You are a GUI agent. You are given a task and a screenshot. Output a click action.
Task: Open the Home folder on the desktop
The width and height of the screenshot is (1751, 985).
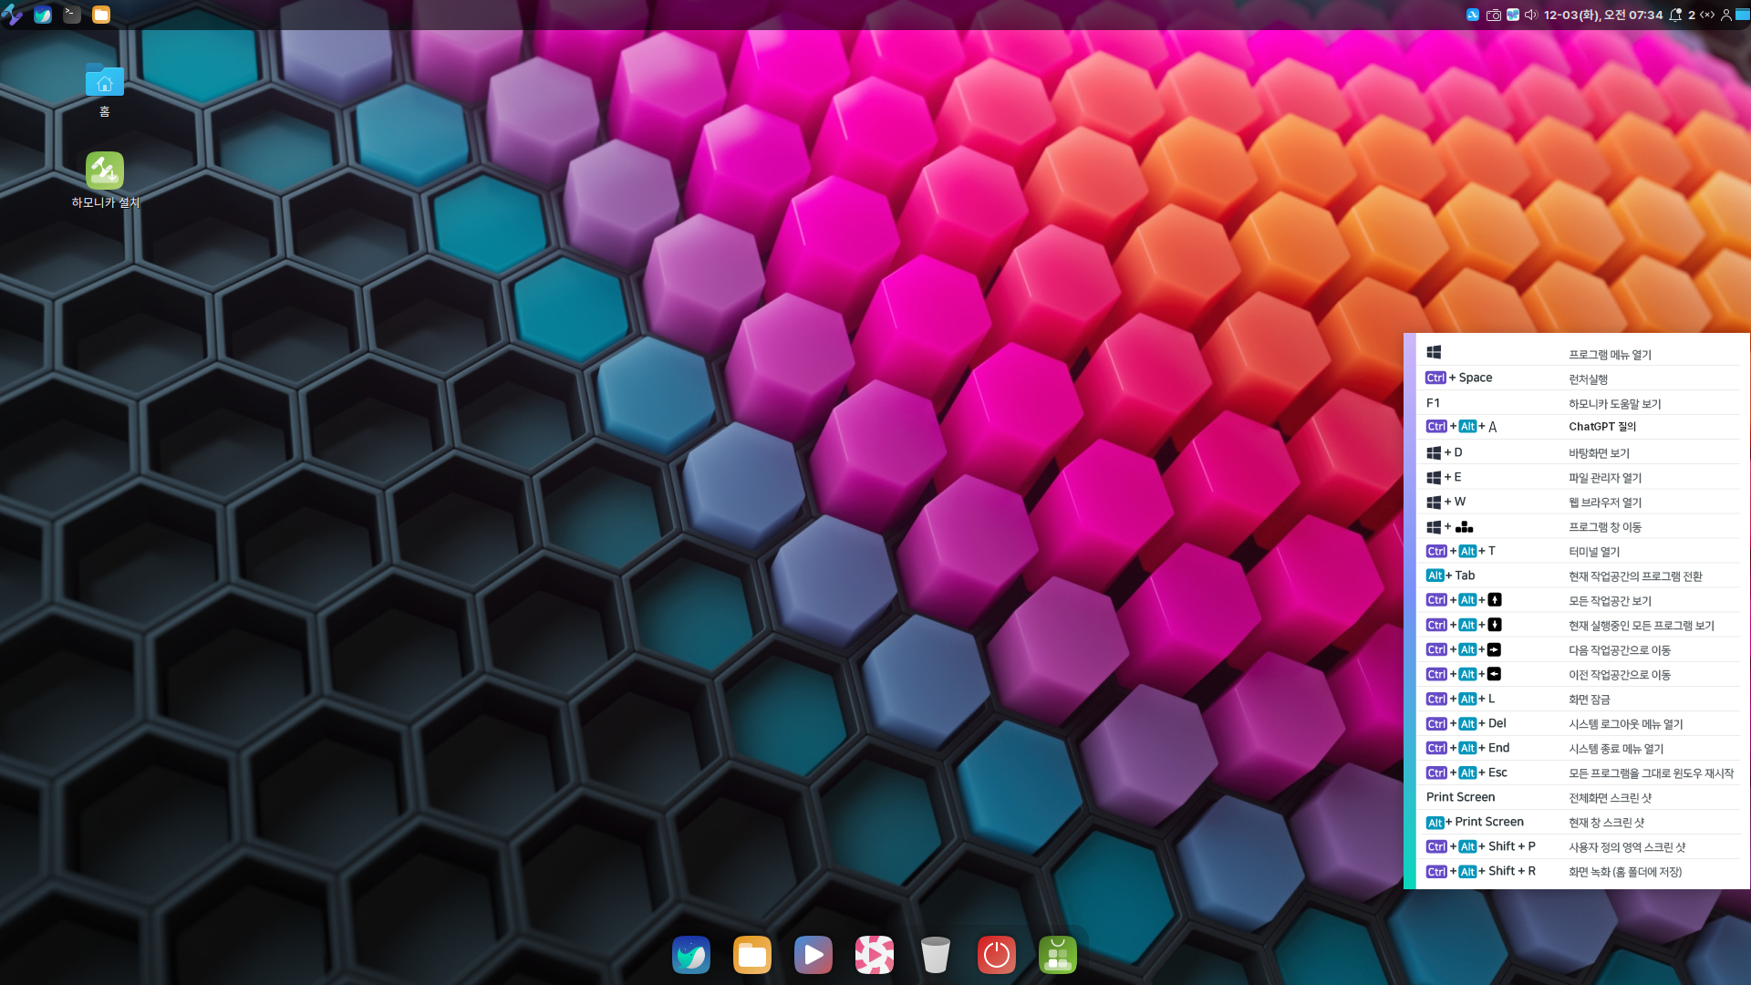[104, 82]
